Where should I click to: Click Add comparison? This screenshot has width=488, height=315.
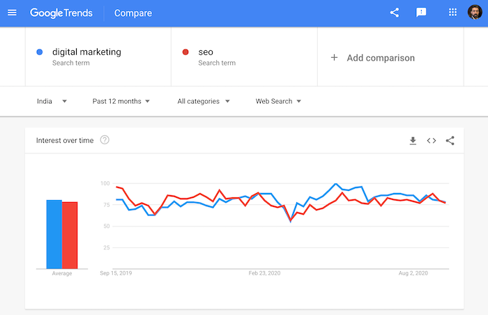pyautogui.click(x=372, y=58)
